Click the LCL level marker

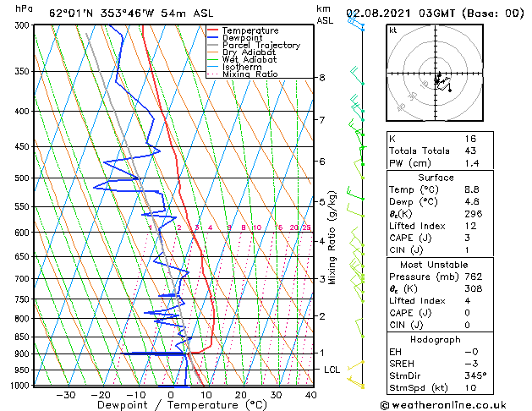pyautogui.click(x=332, y=370)
